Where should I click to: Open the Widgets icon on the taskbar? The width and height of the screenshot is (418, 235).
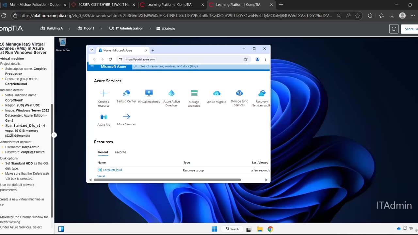pyautogui.click(x=61, y=229)
